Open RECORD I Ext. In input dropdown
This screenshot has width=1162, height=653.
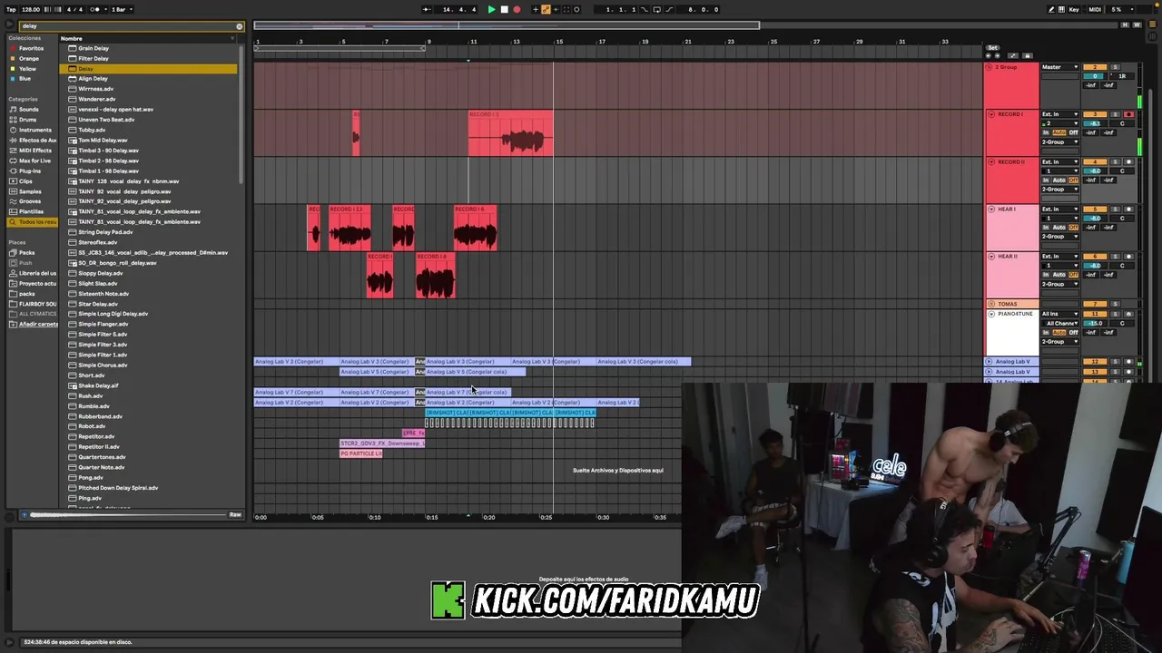(x=1059, y=114)
